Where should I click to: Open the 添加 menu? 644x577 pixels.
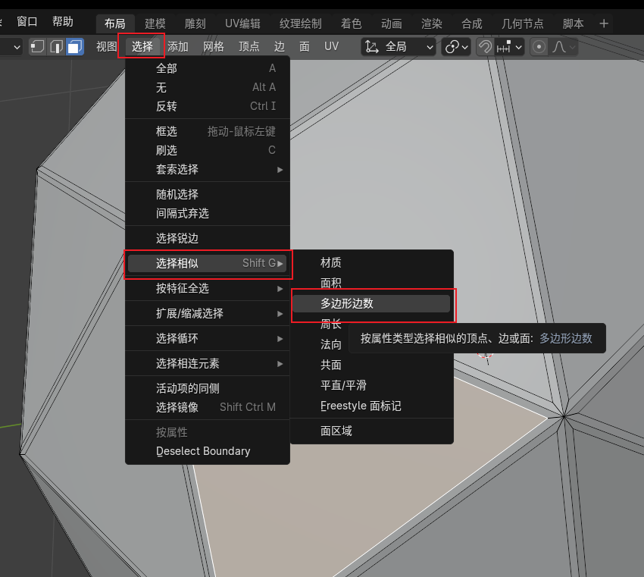coord(178,46)
